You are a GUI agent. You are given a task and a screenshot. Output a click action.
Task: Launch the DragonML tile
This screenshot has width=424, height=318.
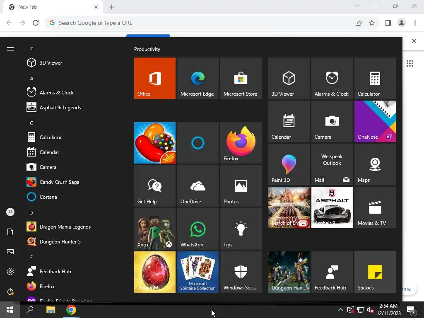pyautogui.click(x=155, y=272)
